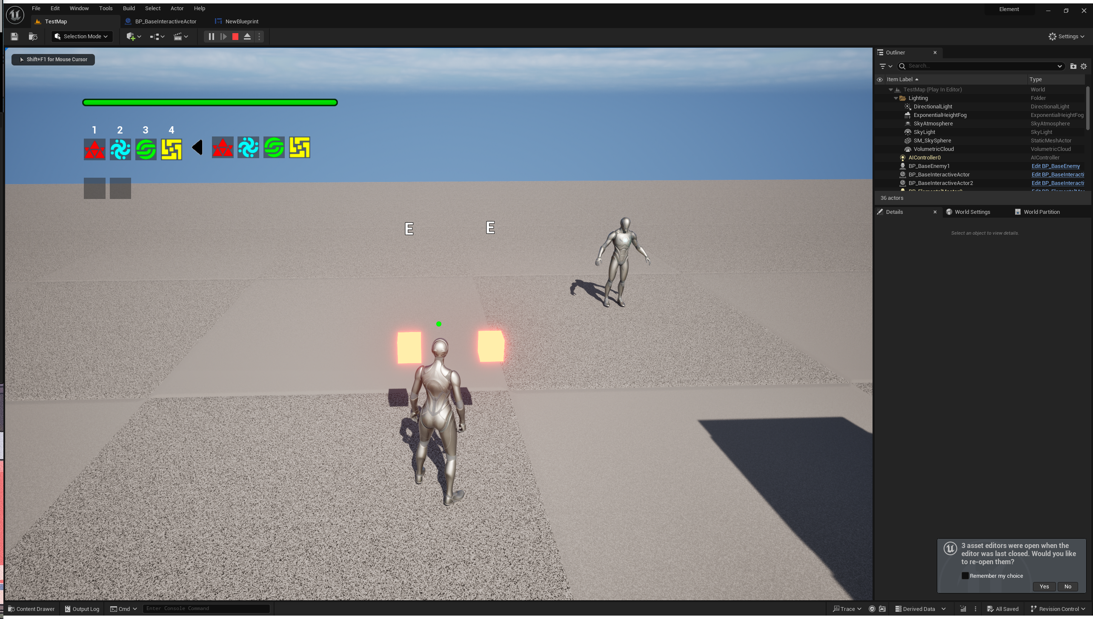Collapse the Lighting folder in Outliner
Image resolution: width=1093 pixels, height=619 pixels.
coord(896,98)
